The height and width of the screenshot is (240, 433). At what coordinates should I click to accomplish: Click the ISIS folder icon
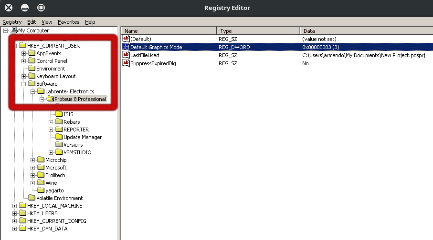click(59, 114)
